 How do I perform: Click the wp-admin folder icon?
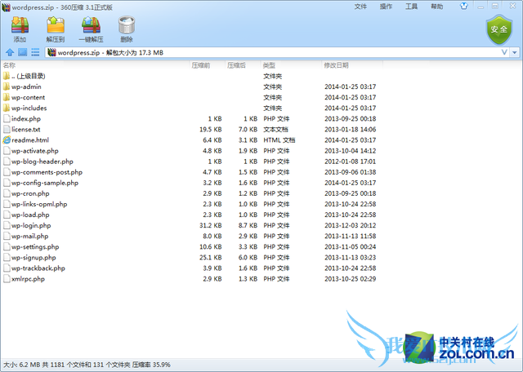(7, 86)
